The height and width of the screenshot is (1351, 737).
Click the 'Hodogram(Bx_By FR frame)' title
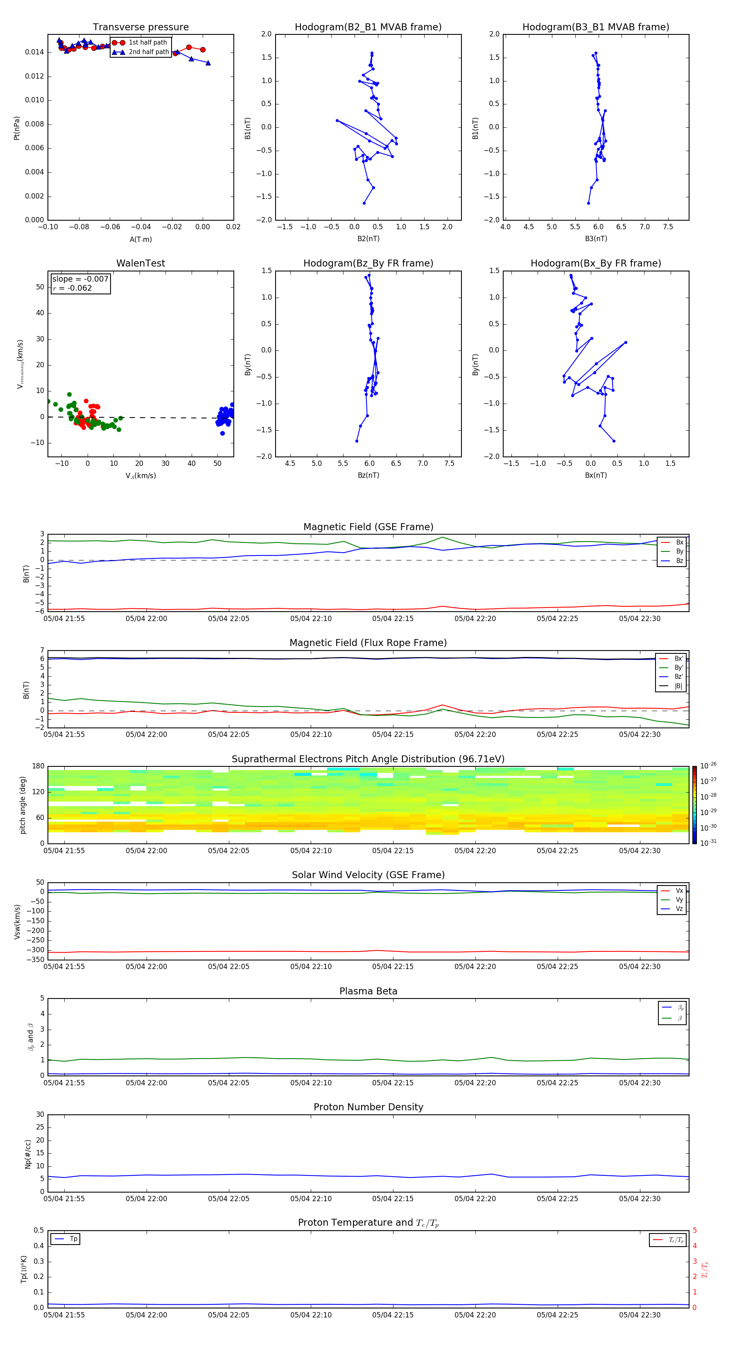coord(596,263)
